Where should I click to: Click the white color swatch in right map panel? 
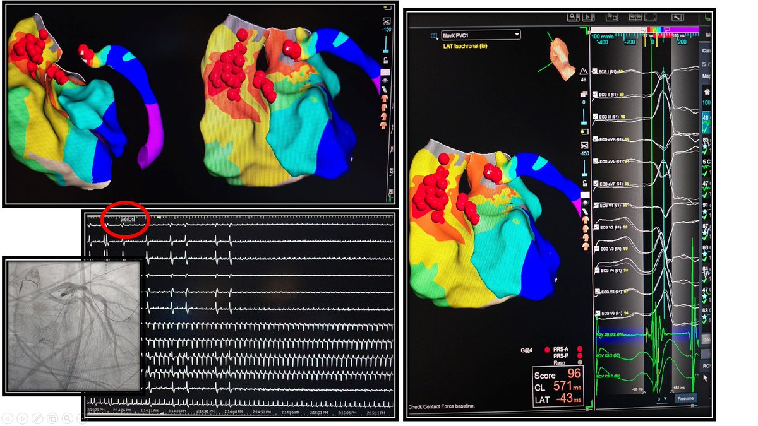point(586,194)
